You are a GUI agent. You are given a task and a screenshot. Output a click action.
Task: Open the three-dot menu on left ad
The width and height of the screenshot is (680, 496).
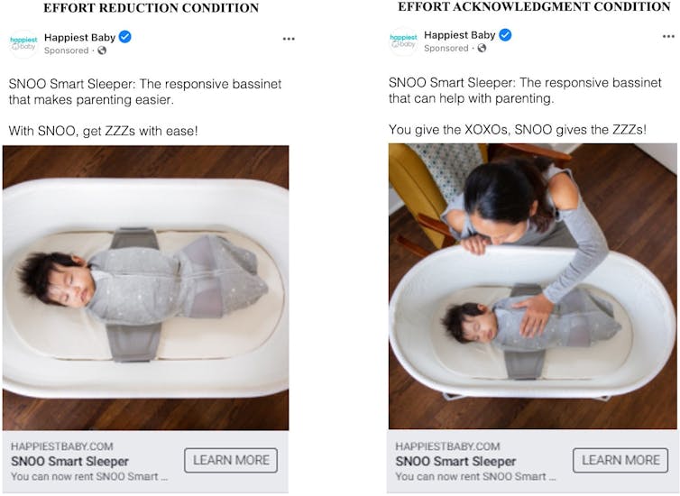(x=289, y=39)
